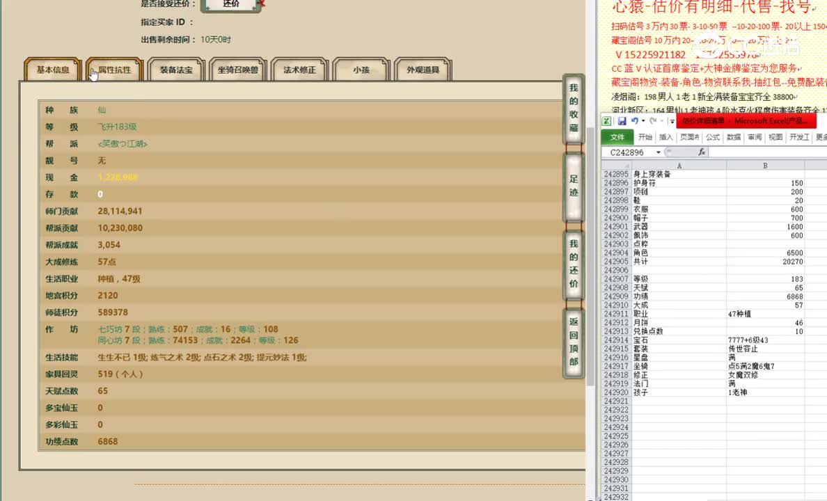This screenshot has width=827, height=501.
Task: Open the 外观道具 tab
Action: tap(423, 70)
